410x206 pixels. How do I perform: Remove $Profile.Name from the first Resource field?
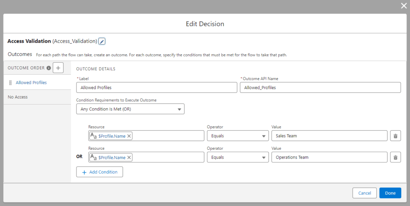pyautogui.click(x=129, y=136)
